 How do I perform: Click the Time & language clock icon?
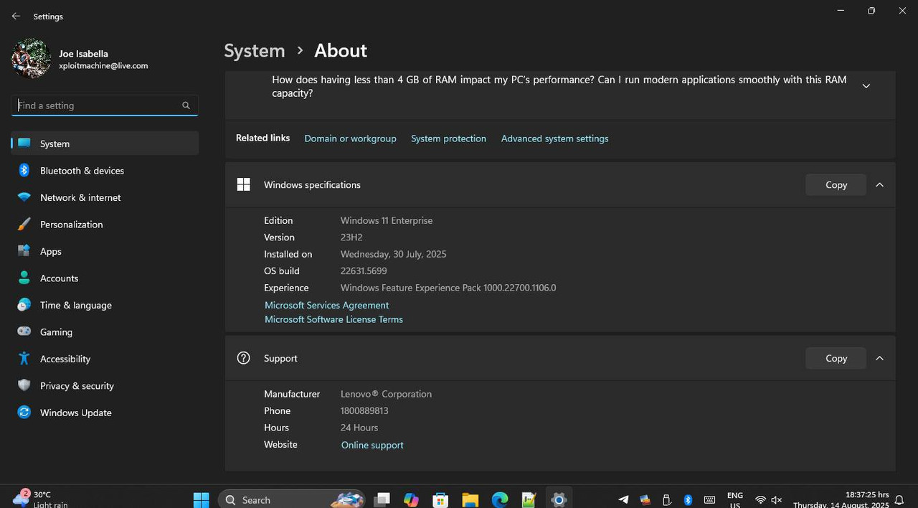pyautogui.click(x=24, y=305)
